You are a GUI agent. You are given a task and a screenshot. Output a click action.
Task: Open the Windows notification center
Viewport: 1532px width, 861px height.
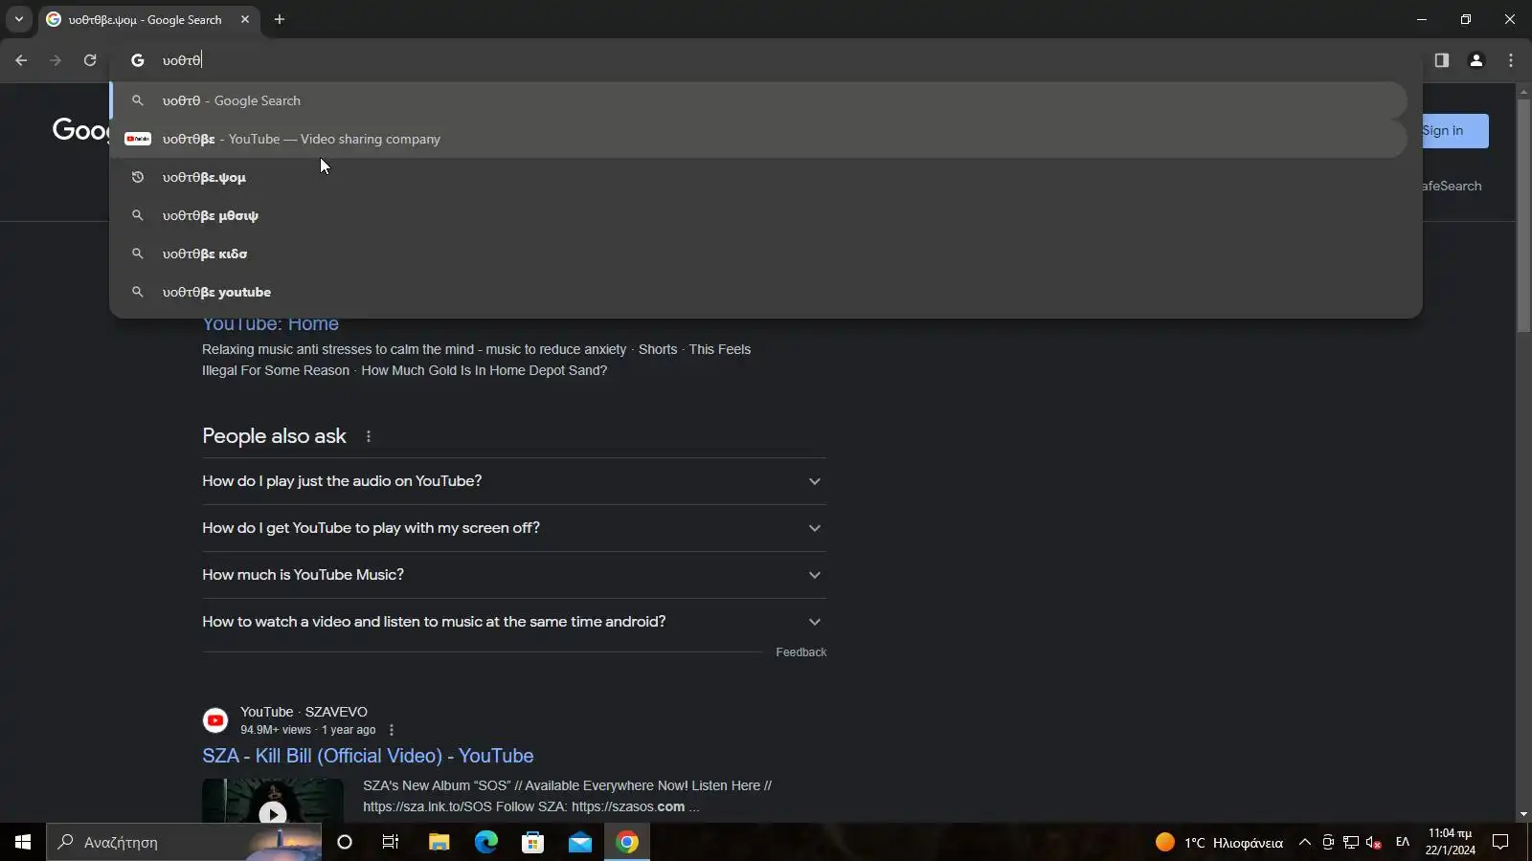click(x=1501, y=842)
